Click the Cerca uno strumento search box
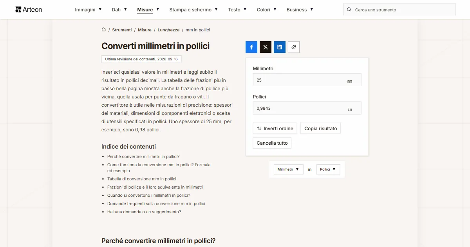Screen dimensions: 470x247 coord(399,10)
